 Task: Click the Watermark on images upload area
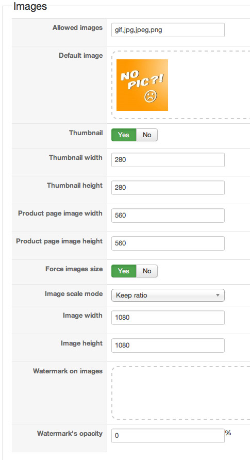coord(180,393)
